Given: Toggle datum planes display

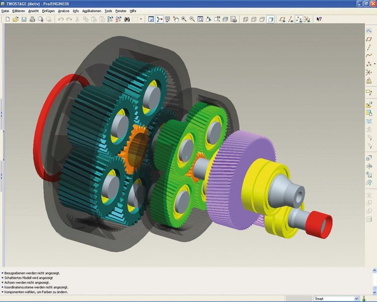Looking at the screenshot, I should (x=282, y=19).
